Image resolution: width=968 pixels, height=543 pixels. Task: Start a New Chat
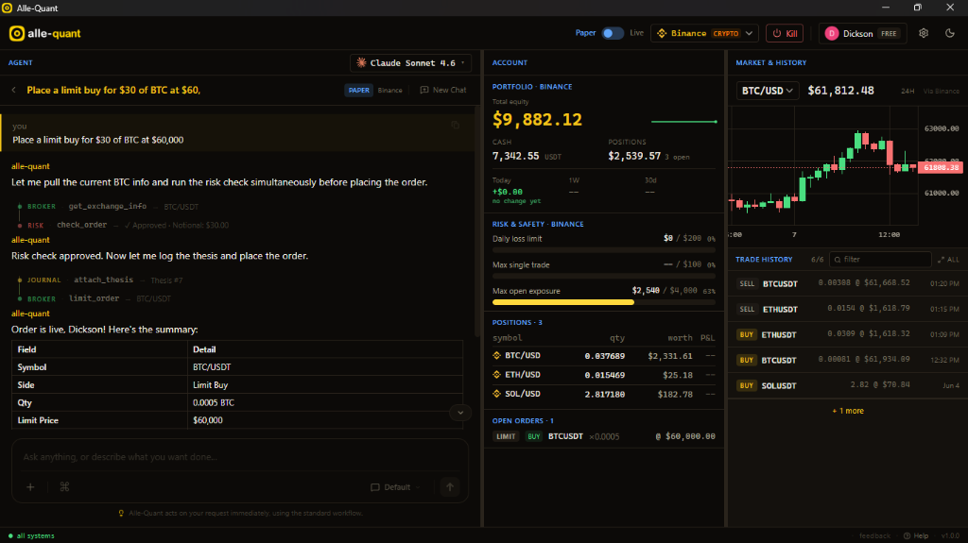coord(443,90)
